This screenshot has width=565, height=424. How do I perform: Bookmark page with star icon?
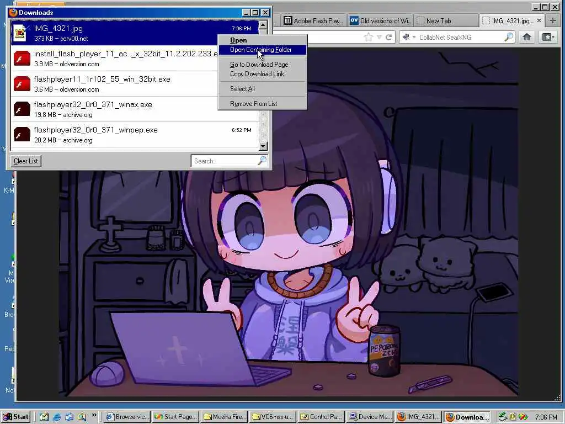(x=368, y=37)
